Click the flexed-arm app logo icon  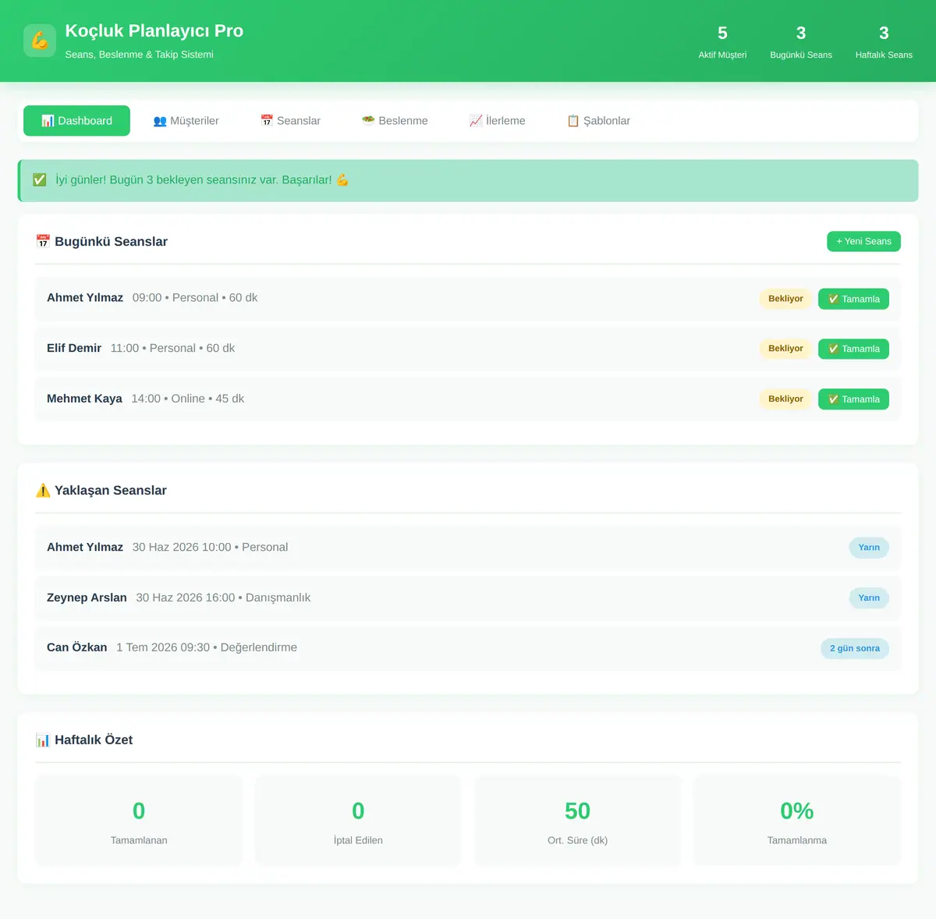40,41
